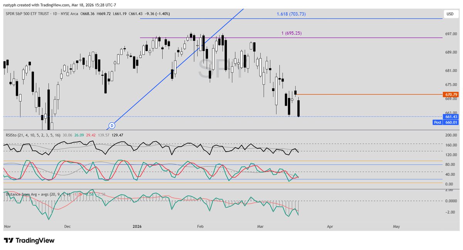Click the orange 670.79 price label

[x=451, y=94]
